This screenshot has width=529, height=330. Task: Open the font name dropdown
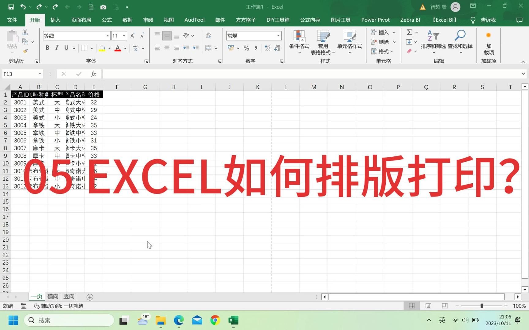point(107,36)
